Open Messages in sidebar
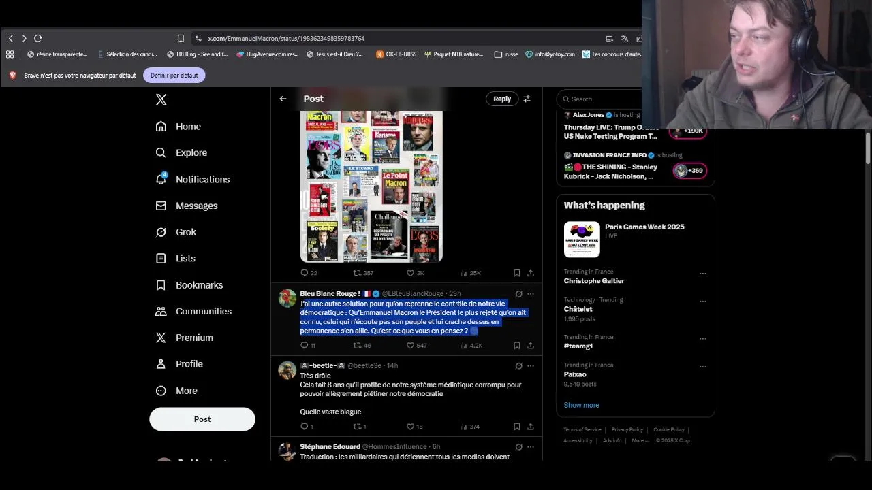The image size is (872, 490). click(x=187, y=206)
